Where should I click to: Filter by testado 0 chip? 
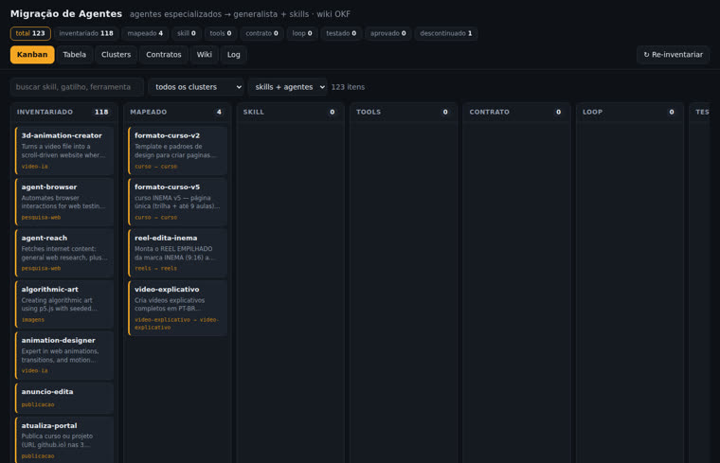[341, 33]
